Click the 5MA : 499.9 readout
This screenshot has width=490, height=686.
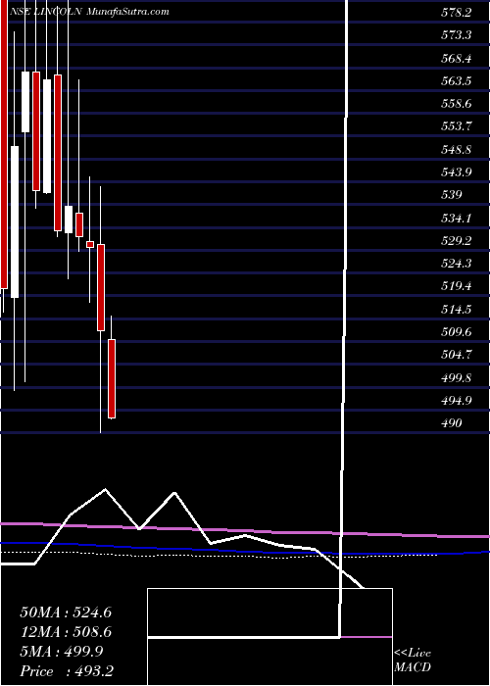tap(62, 652)
